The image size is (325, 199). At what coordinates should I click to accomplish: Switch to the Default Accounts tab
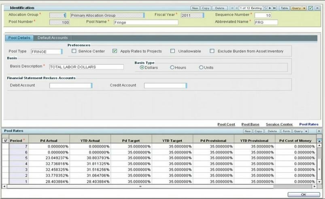[x=53, y=38]
